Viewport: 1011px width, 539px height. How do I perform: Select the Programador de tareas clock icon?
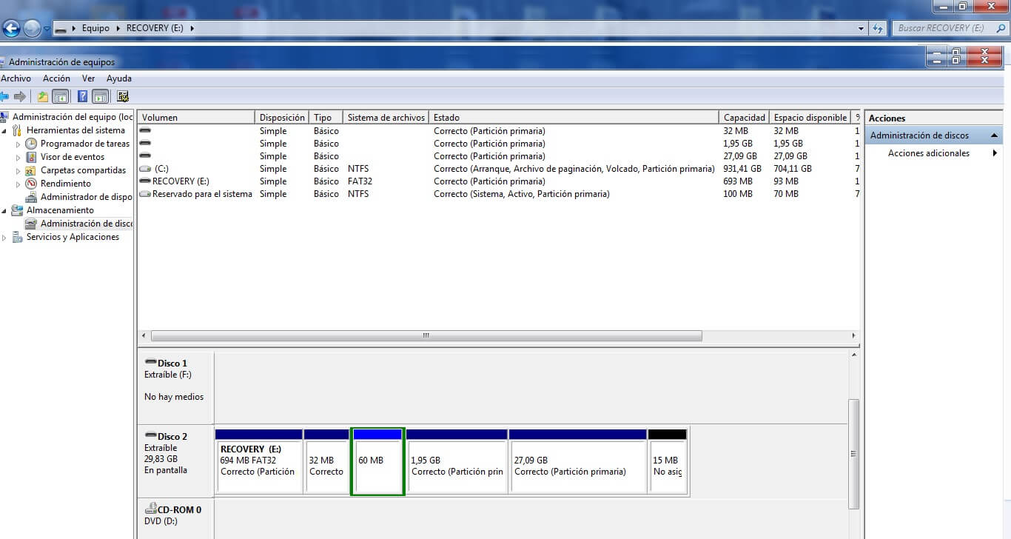(x=31, y=144)
